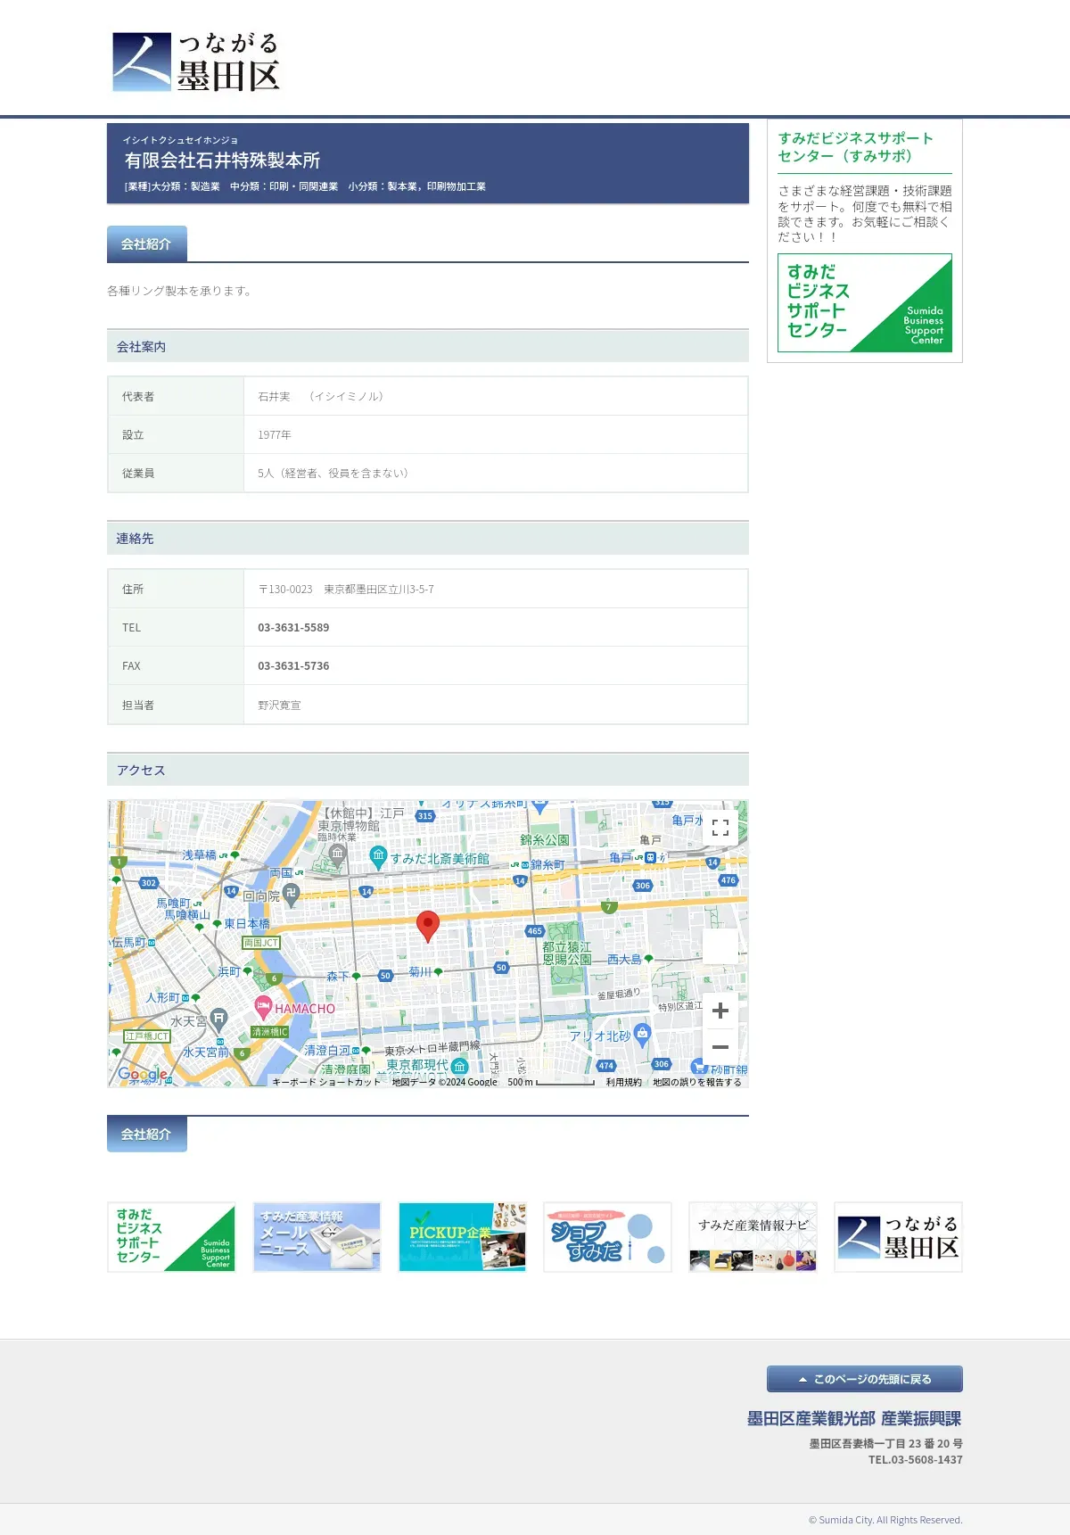The height and width of the screenshot is (1535, 1070).
Task: Click contact person 野沢寛宣
Action: (x=279, y=706)
